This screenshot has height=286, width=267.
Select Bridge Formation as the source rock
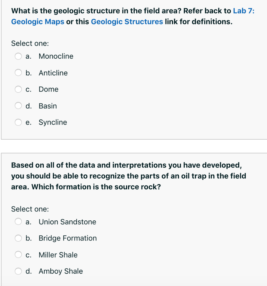(68, 238)
